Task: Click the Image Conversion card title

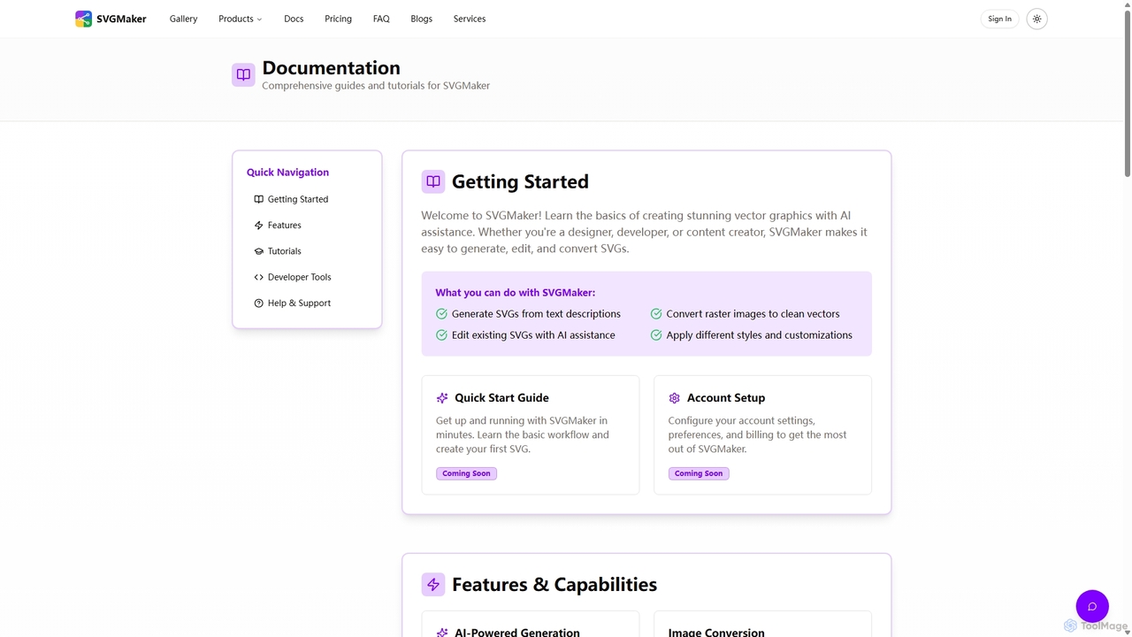Action: [716, 633]
